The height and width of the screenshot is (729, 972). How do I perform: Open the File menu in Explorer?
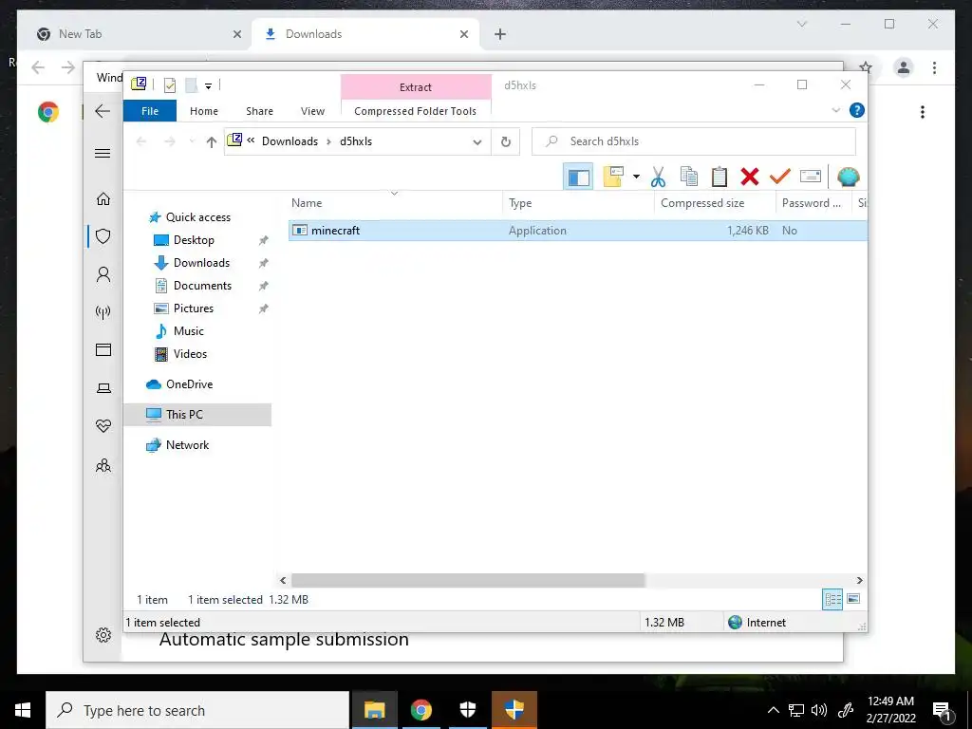150,111
